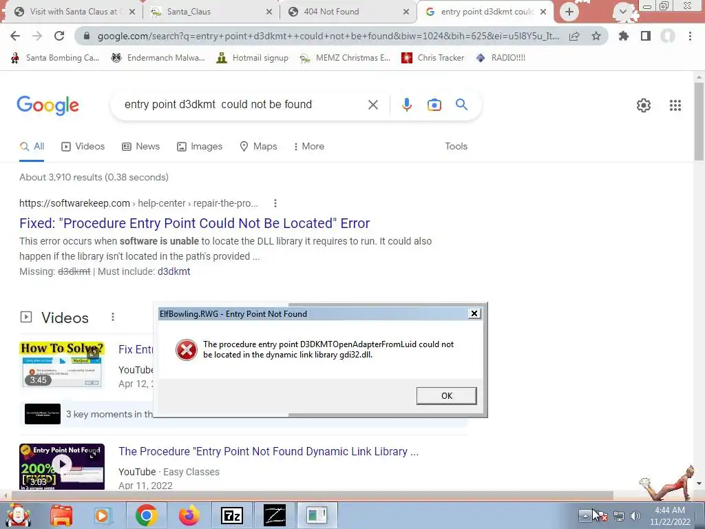Switch to the Visit with Santa Claus tab
The image size is (705, 529).
(70, 12)
